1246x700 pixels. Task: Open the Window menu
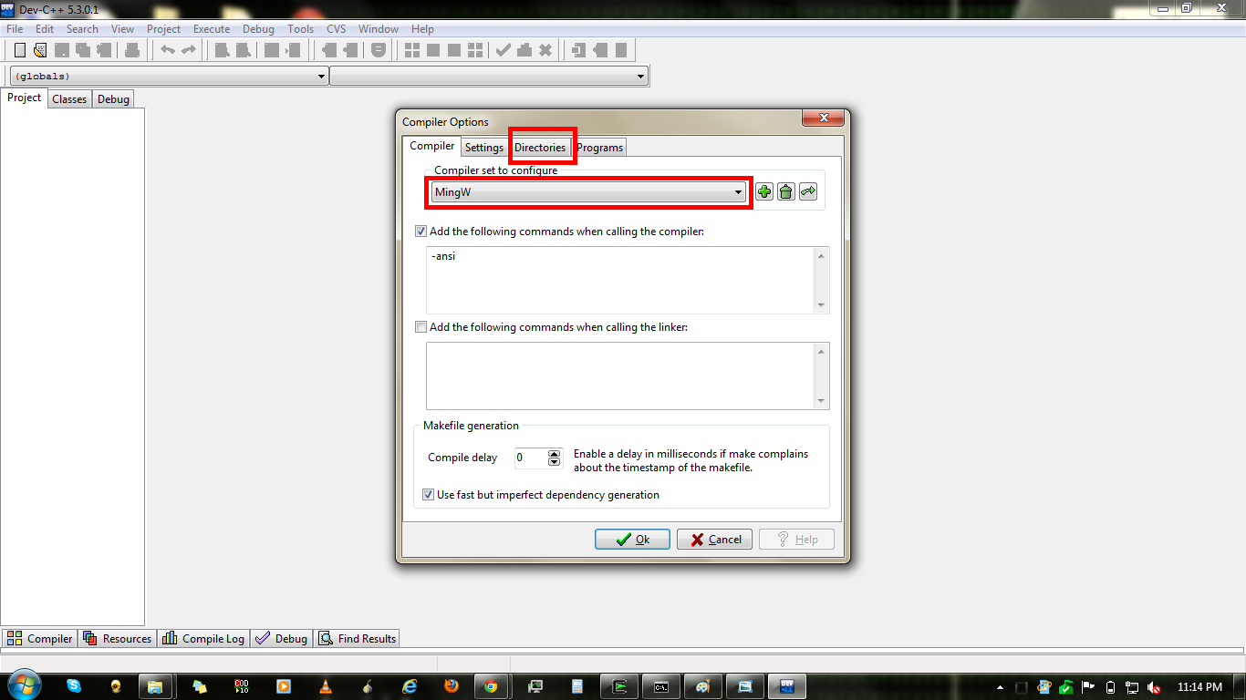pyautogui.click(x=379, y=29)
